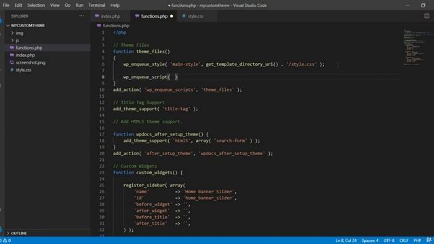Screen dimensions: 434x244
Task: Restore down the VS Code window
Action: coord(423,5)
